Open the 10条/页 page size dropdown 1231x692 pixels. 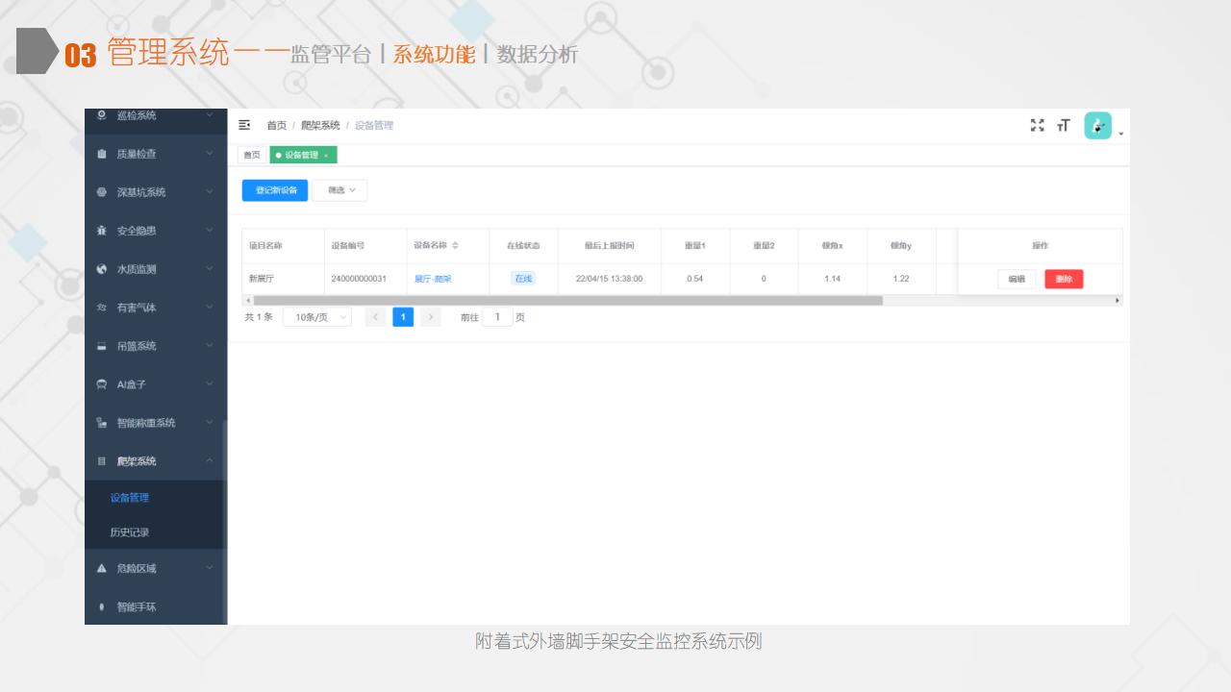coord(316,317)
